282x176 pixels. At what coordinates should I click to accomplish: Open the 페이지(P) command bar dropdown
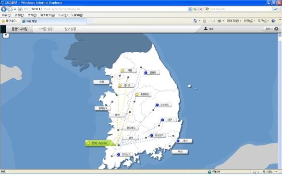pos(234,21)
